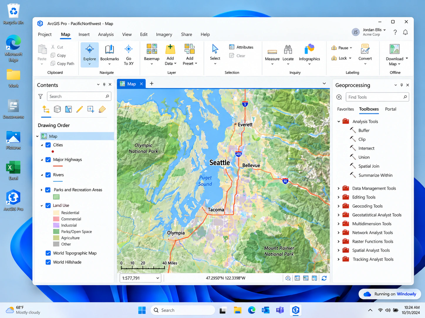Open the Spatial Join tool
Viewport: 425px width, 318px height.
369,166
